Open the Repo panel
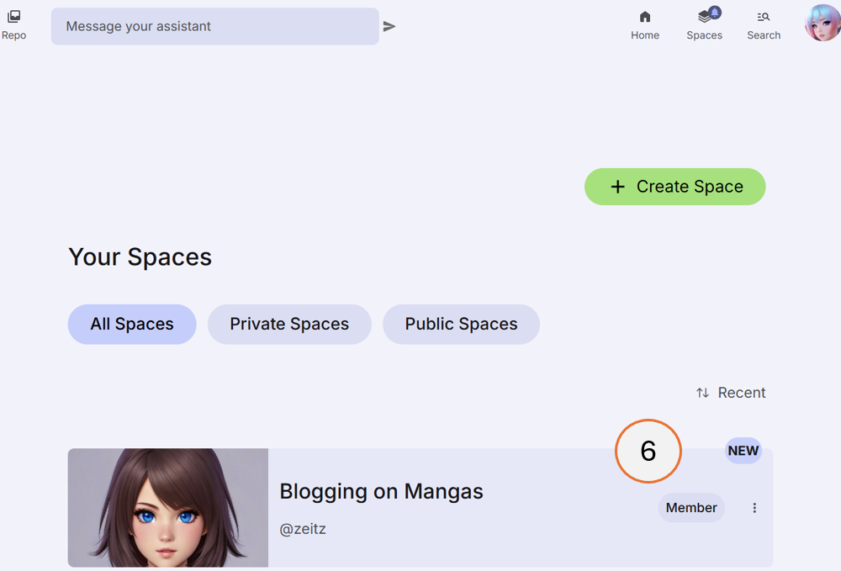 [13, 23]
